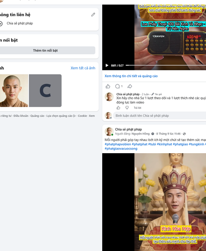This screenshot has height=251, width=206.
Task: Like the comment by Chia sẻ phật pháp
Action: [x=118, y=108]
